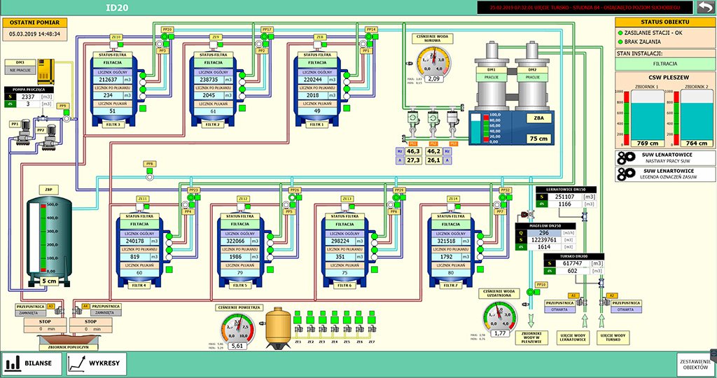The height and width of the screenshot is (378, 717).
Task: Select the Filtr 6 tank label
Action: [x=343, y=285]
